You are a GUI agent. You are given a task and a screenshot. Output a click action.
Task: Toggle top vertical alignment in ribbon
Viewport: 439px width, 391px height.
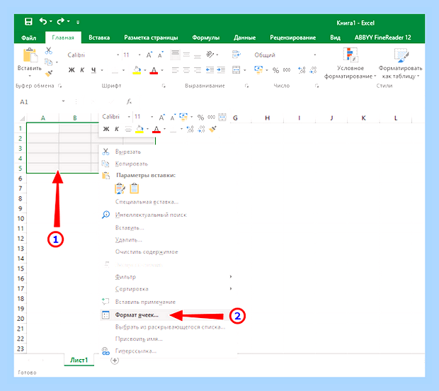(176, 55)
